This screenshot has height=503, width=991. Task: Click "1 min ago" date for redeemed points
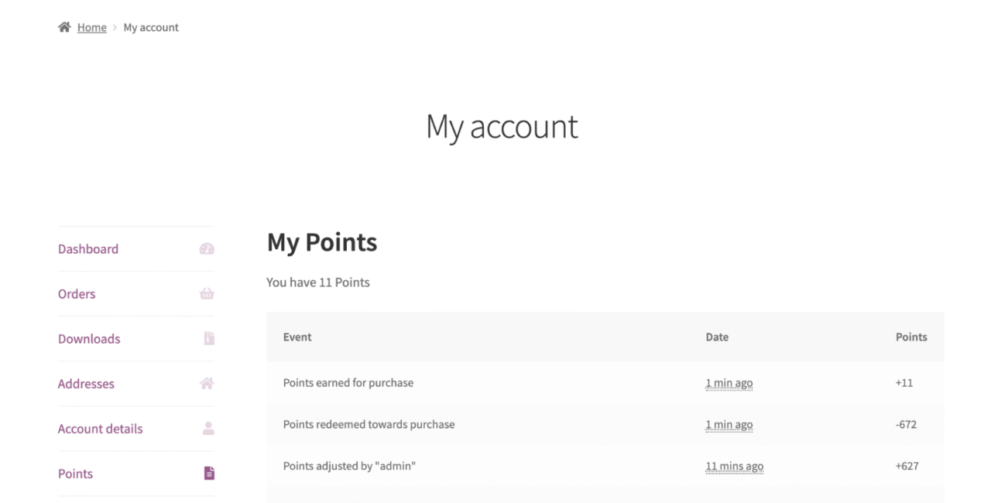coord(729,425)
